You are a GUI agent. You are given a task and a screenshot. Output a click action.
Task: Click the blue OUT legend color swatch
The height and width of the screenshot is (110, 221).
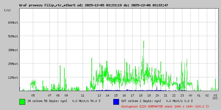click(116, 101)
